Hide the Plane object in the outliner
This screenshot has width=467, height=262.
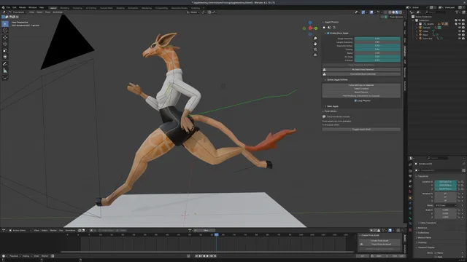460,35
